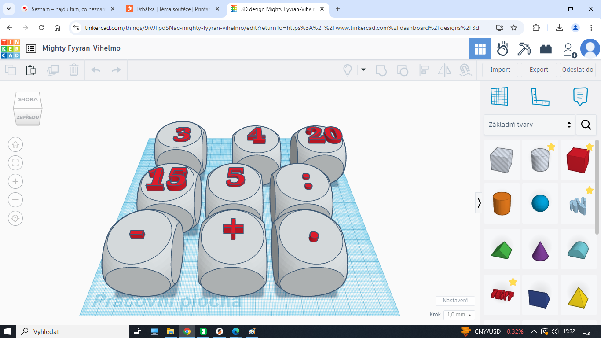Click the ZEPŘEDU face of view cube
The image size is (601, 338).
point(28,118)
